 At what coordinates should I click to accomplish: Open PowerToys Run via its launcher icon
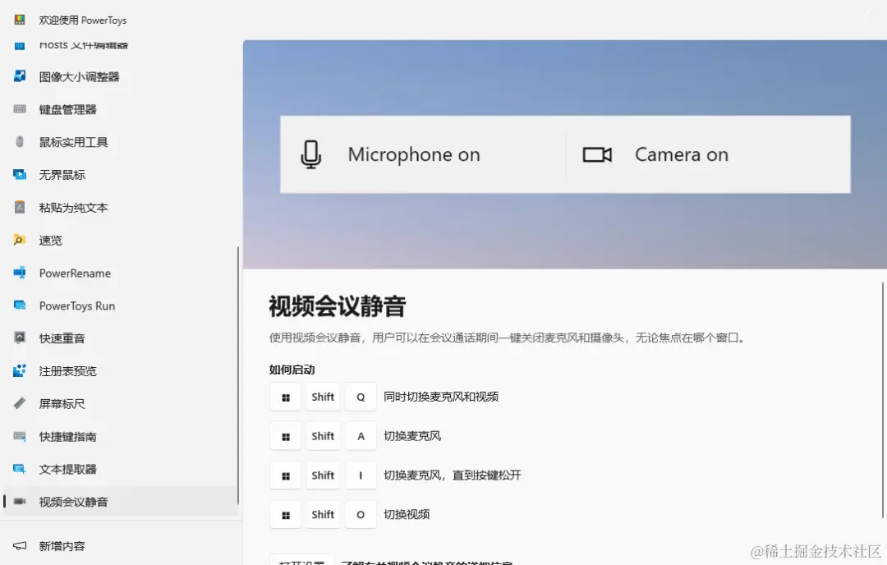click(18, 305)
